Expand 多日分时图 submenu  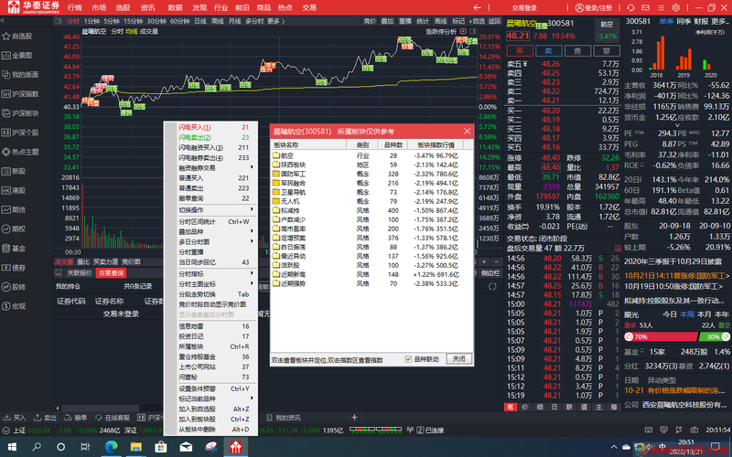[x=213, y=242]
